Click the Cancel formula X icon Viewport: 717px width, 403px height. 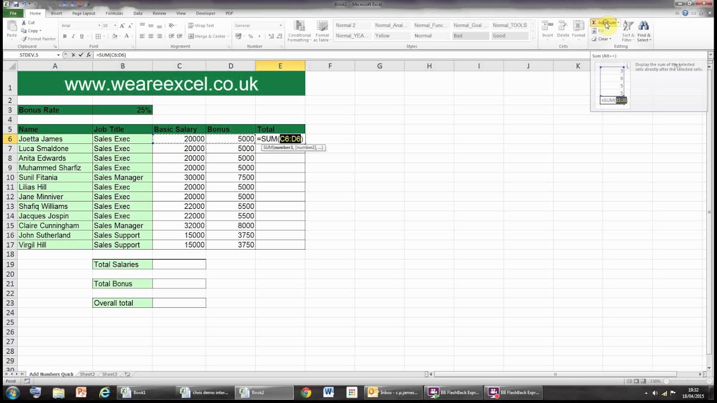tap(73, 55)
